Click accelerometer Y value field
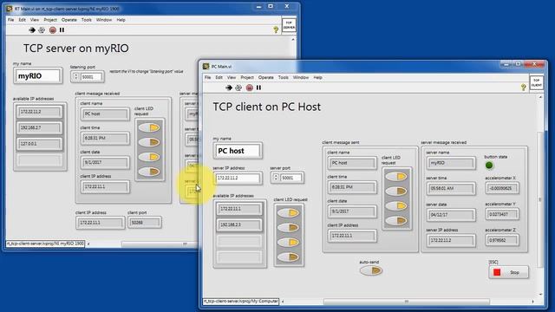 502,214
